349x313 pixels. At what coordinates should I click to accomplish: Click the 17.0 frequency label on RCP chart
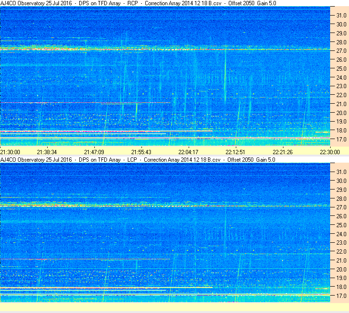pyautogui.click(x=341, y=140)
